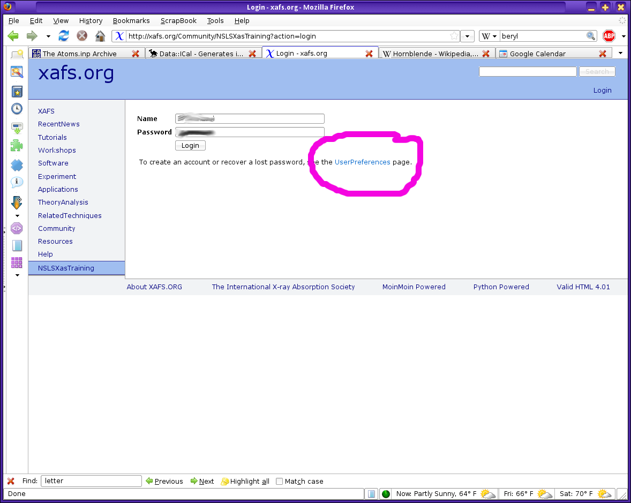Enable the Match case checkbox
The image size is (631, 503).
click(279, 481)
